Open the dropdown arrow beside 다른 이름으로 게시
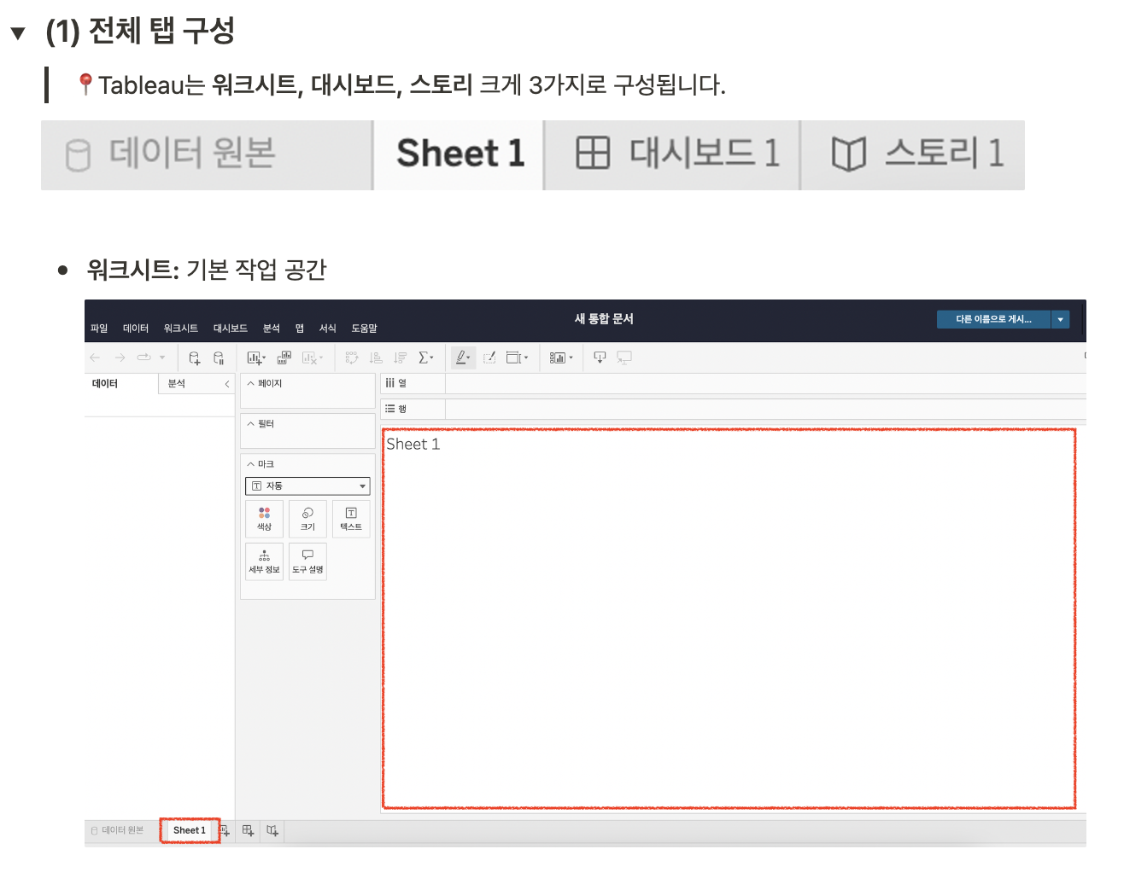1124x884 pixels. (x=1061, y=319)
